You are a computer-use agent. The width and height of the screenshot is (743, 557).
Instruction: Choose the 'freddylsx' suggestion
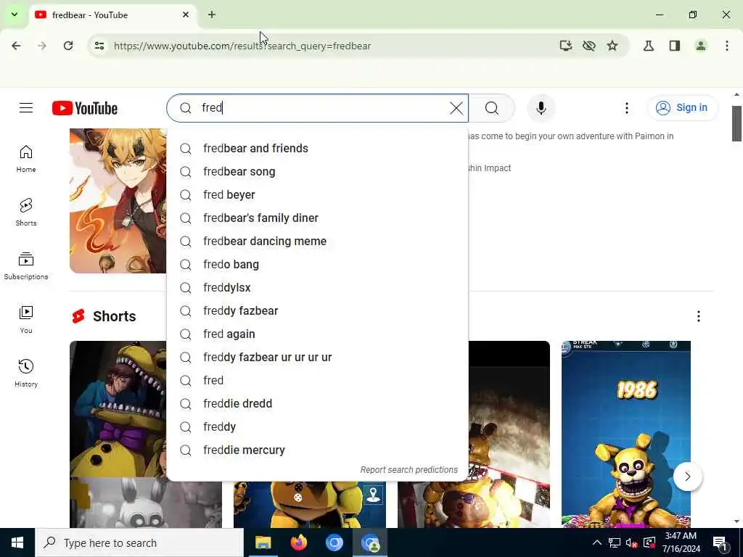tap(317, 287)
